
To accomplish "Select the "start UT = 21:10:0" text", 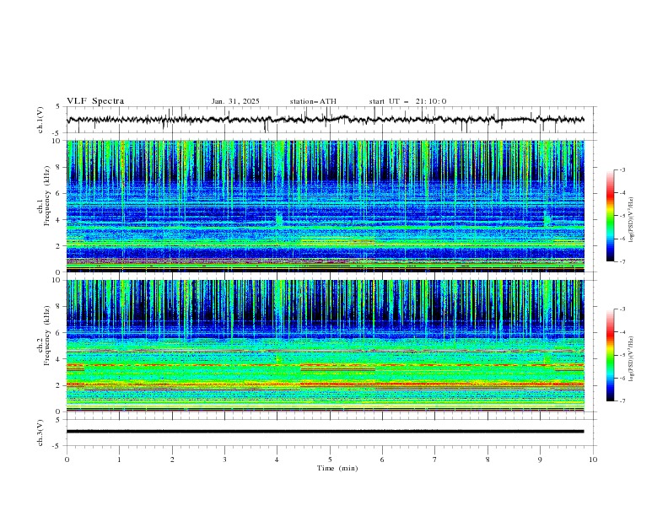I will point(407,101).
